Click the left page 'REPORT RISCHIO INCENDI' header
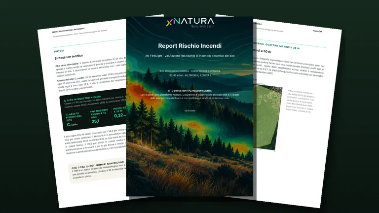379x213 pixels. (x=69, y=31)
